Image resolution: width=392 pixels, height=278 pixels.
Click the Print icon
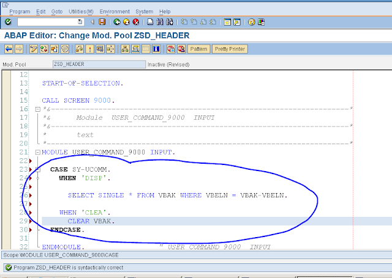tap(150, 22)
